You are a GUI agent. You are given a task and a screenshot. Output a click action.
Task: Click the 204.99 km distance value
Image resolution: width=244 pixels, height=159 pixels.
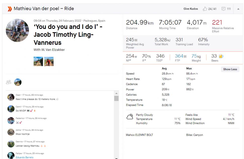pyautogui.click(x=140, y=23)
